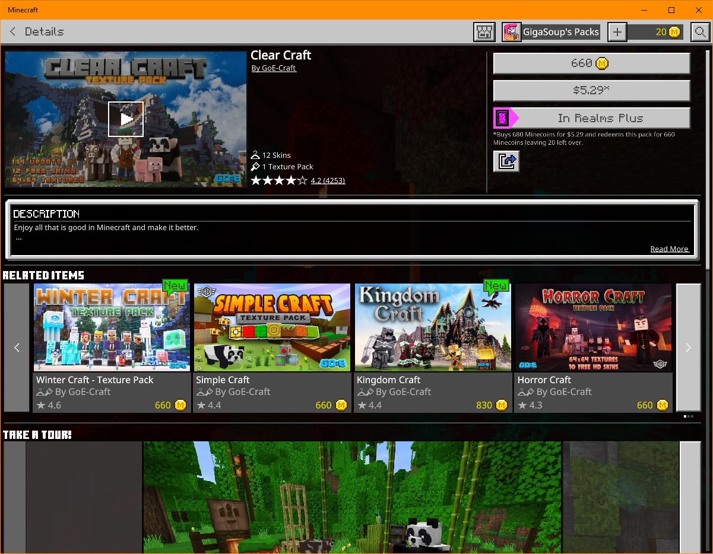Add Minecoins with the plus button
The width and height of the screenshot is (713, 554).
pos(617,32)
